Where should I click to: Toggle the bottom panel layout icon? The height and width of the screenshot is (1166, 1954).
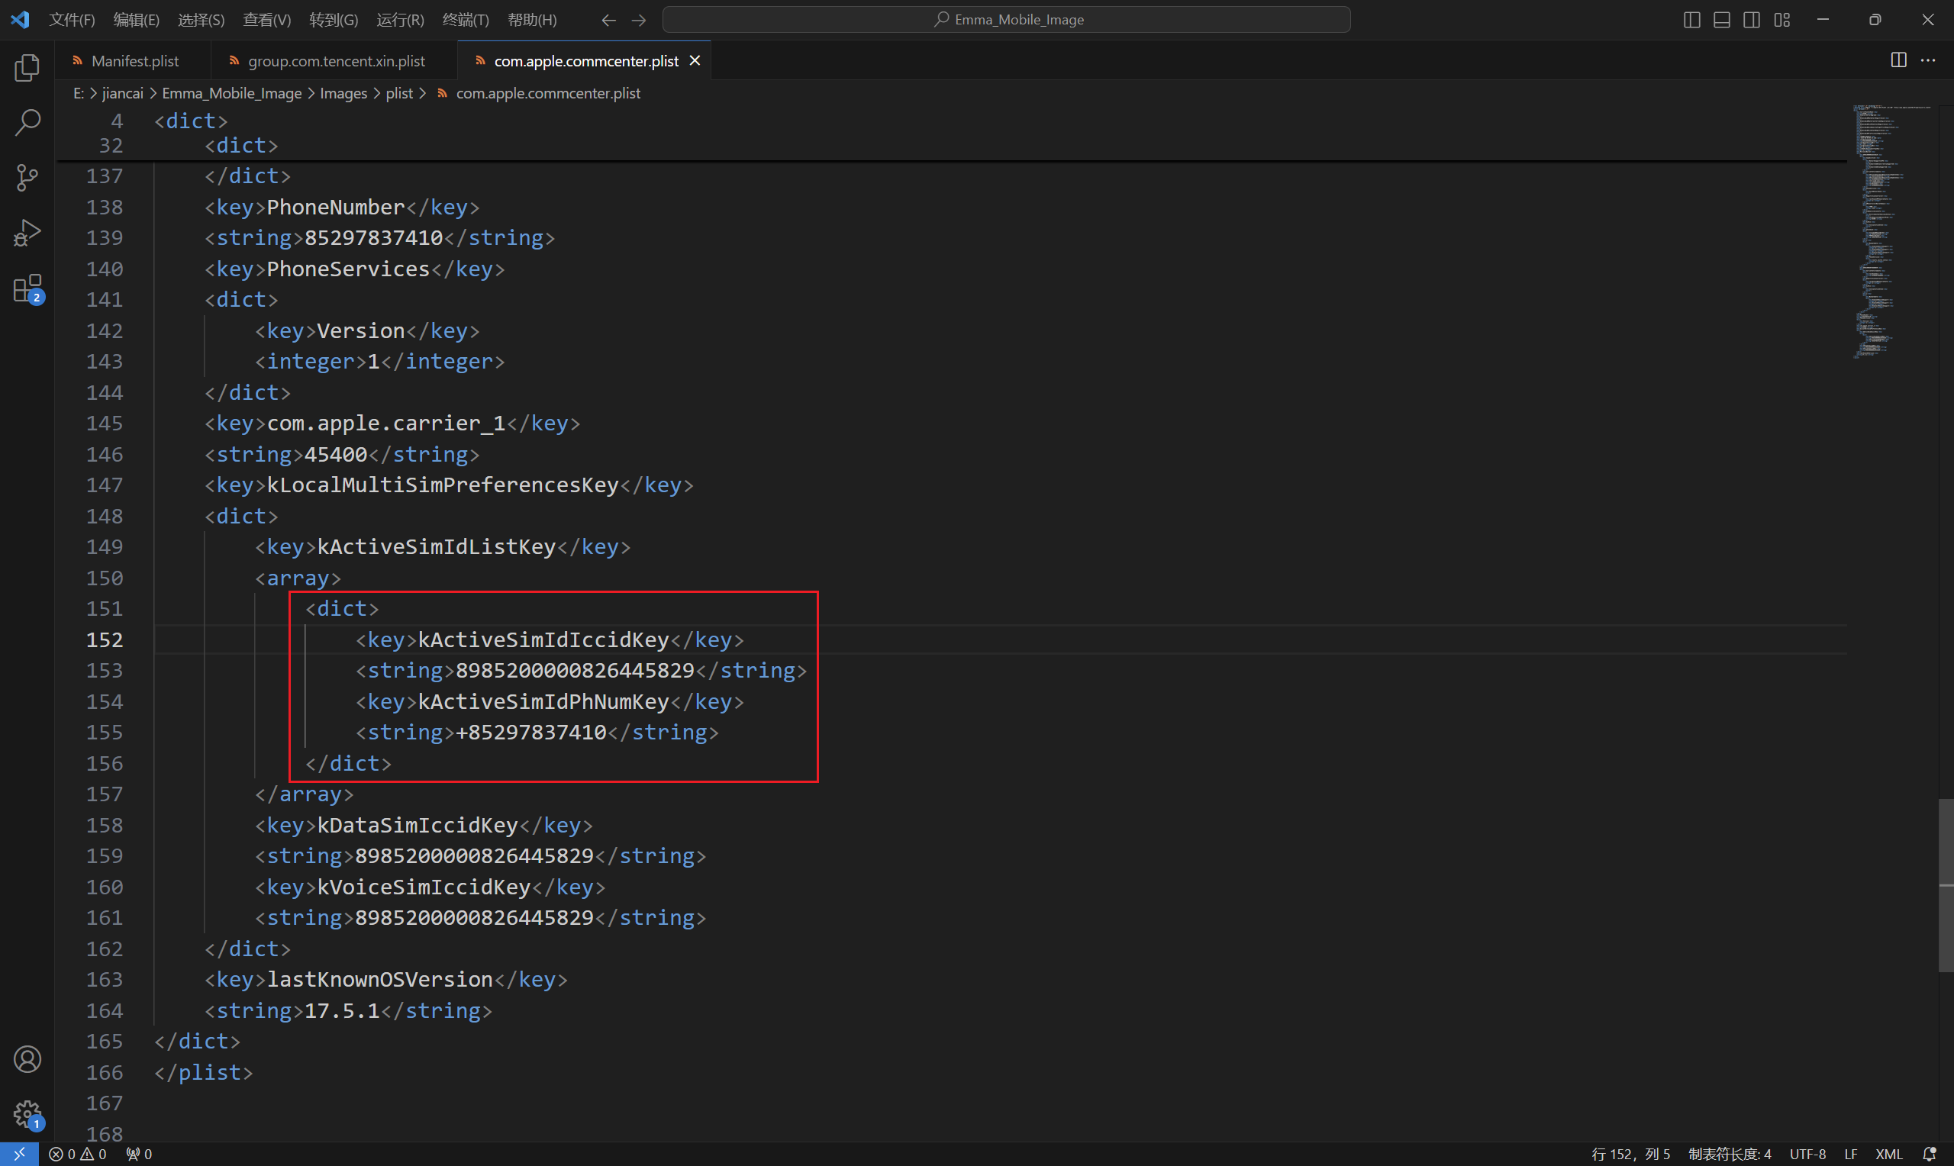[1721, 20]
